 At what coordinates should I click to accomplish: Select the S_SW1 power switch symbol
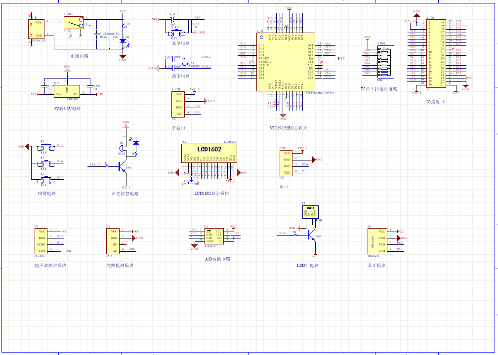[x=75, y=23]
